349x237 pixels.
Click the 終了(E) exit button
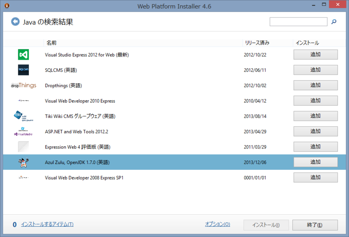[315, 225]
